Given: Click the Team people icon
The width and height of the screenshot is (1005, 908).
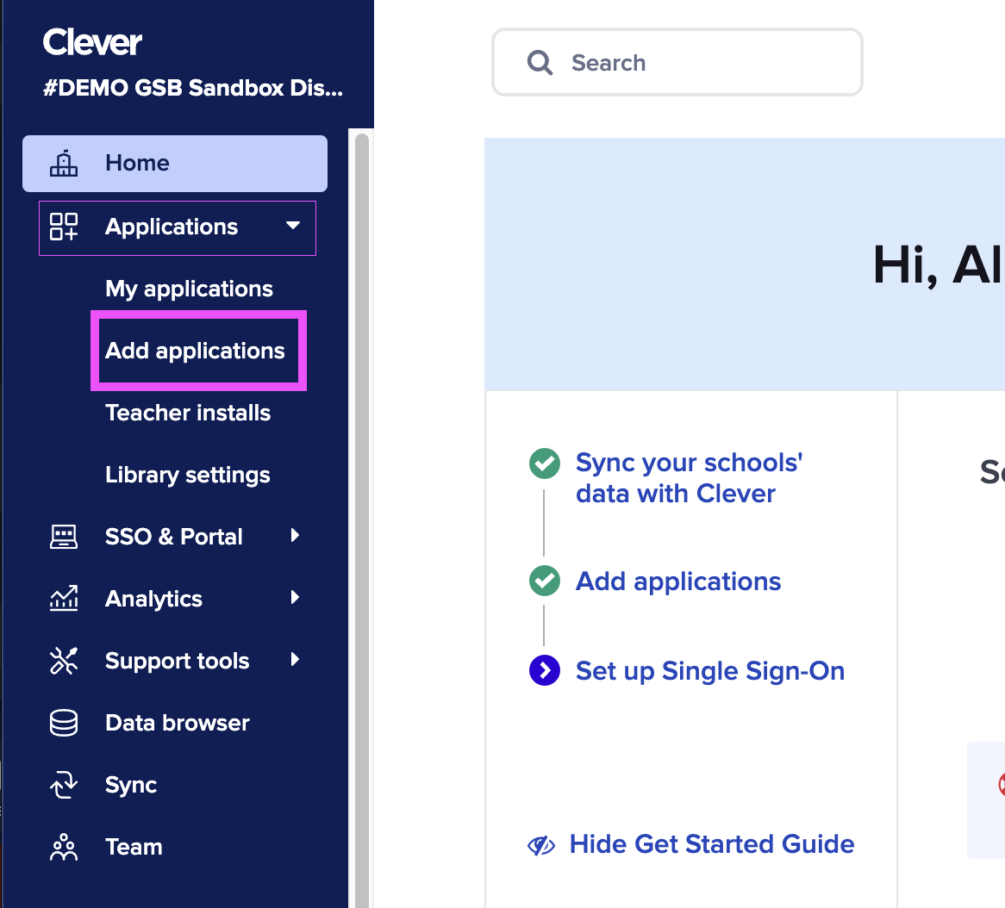Looking at the screenshot, I should click(64, 847).
